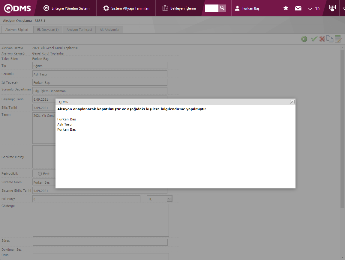This screenshot has height=260, width=345.
Task: Go to the Alt Aksiyonlar tab
Action: click(109, 30)
